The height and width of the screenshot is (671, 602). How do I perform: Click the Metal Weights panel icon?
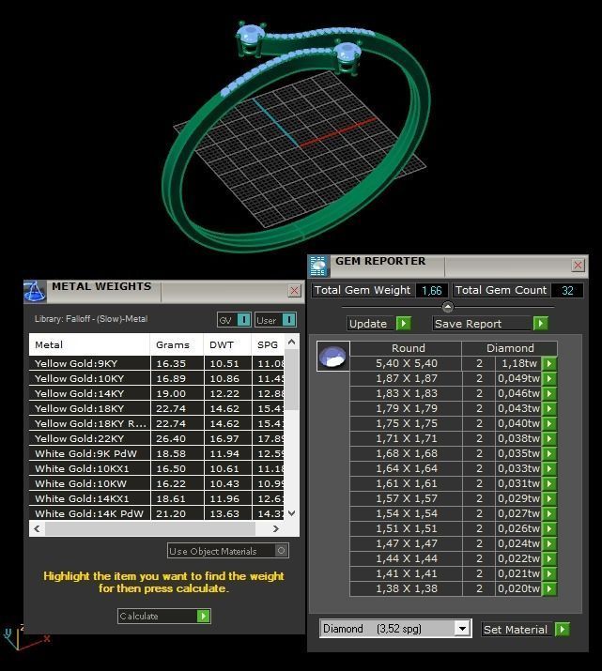coord(35,292)
